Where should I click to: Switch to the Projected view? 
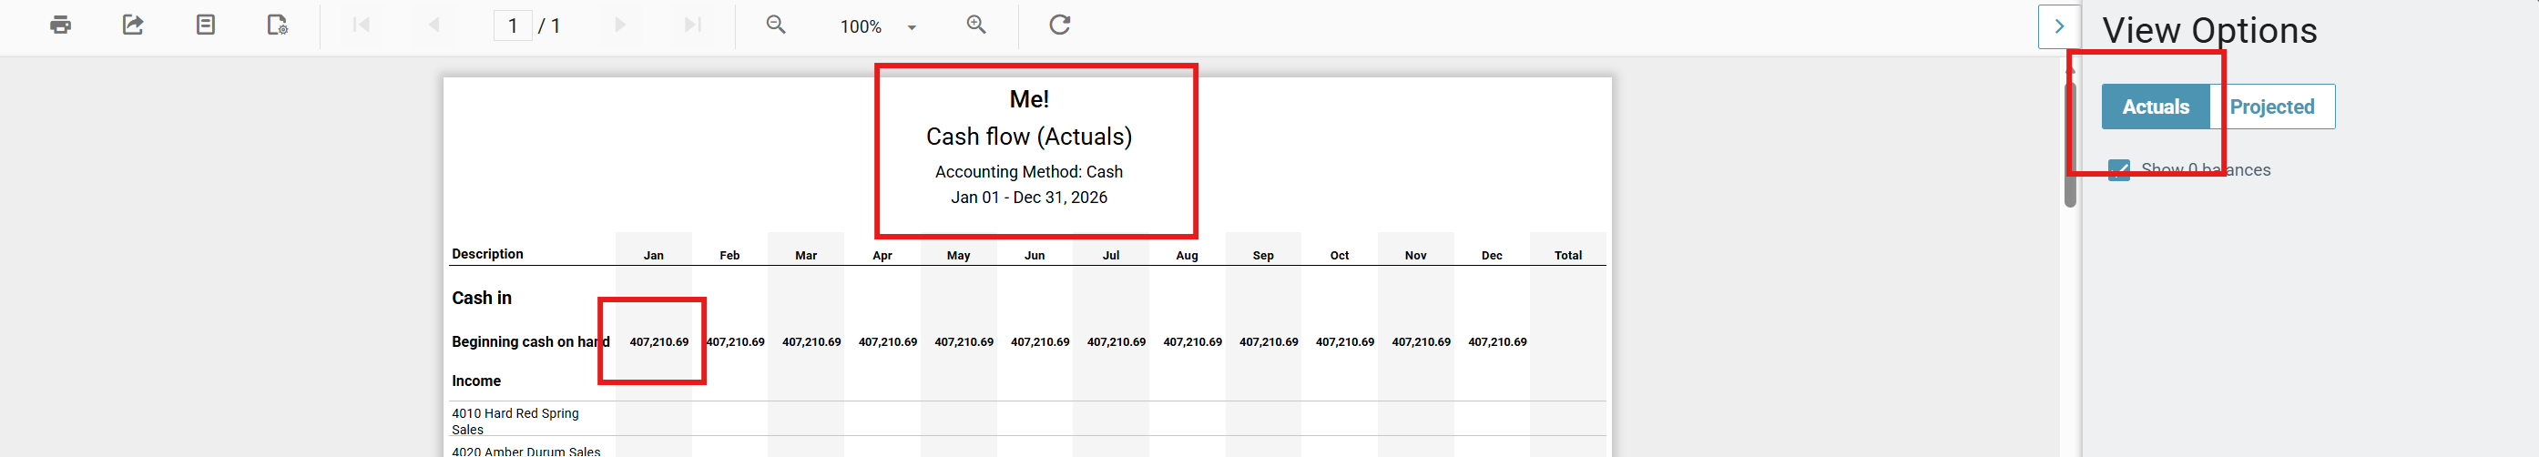coord(2271,107)
